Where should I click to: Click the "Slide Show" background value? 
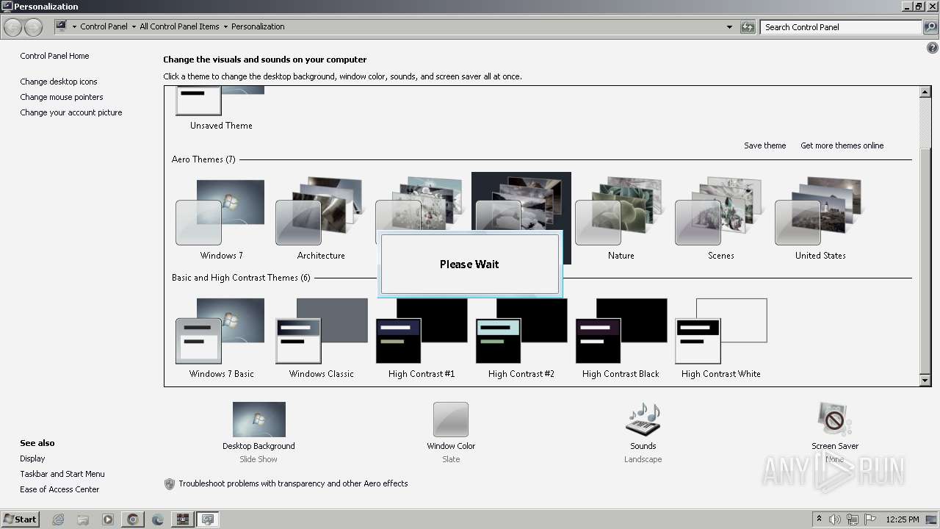(x=258, y=459)
